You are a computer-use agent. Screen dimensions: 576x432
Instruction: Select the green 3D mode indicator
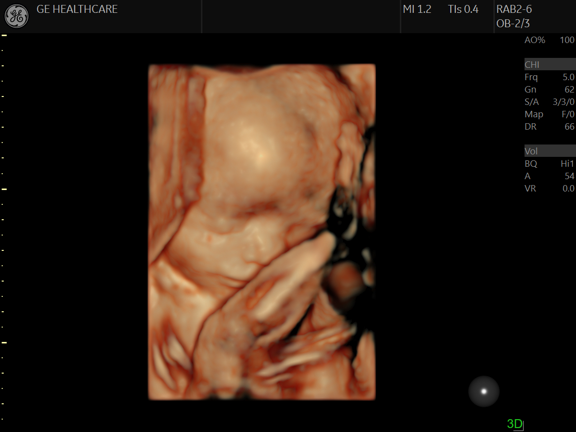pyautogui.click(x=514, y=424)
